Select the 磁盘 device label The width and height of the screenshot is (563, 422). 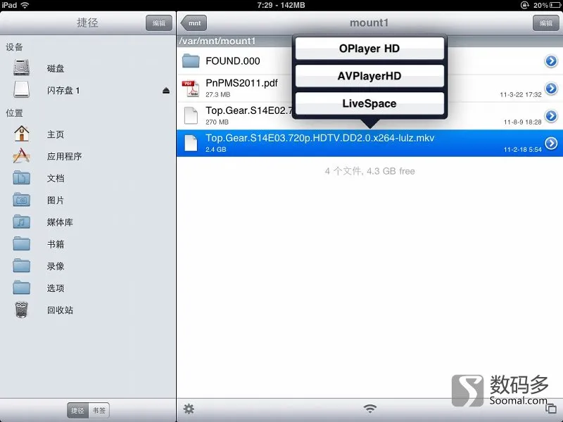pos(56,68)
